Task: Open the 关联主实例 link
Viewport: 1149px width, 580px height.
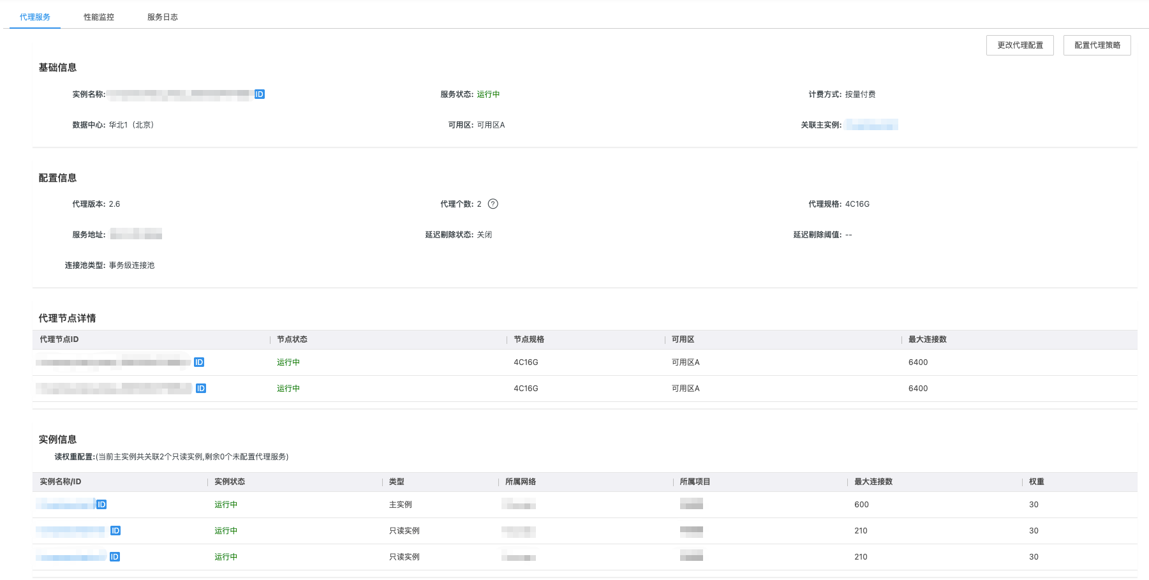Action: click(x=871, y=125)
